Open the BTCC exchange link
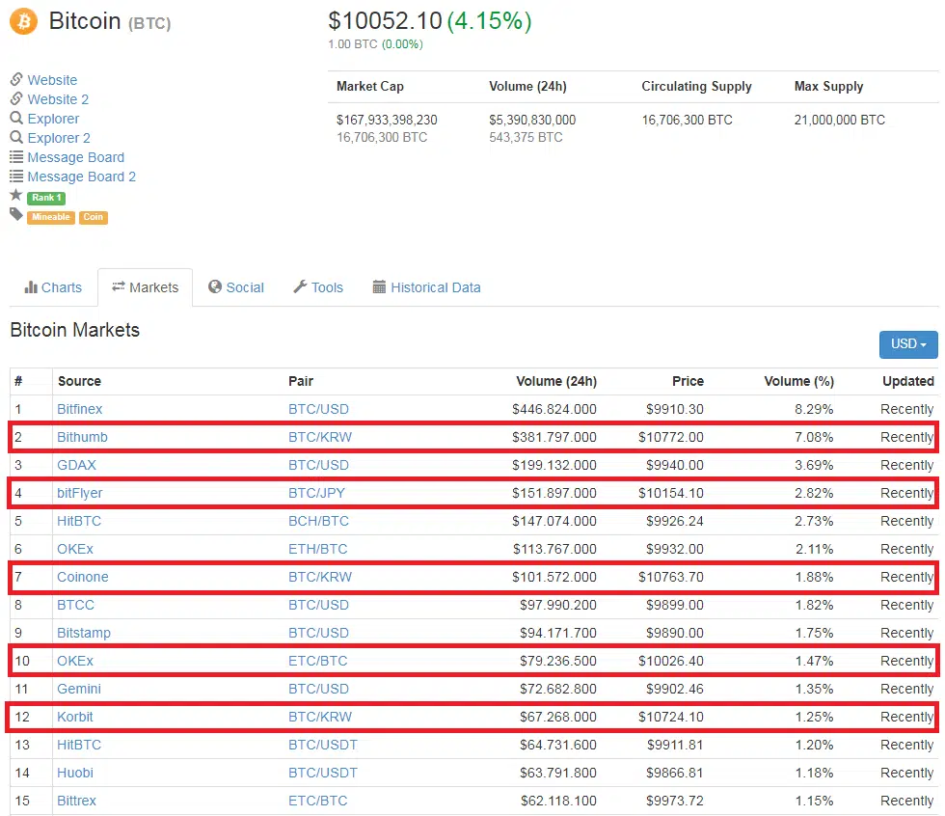This screenshot has height=816, width=945. pyautogui.click(x=75, y=605)
